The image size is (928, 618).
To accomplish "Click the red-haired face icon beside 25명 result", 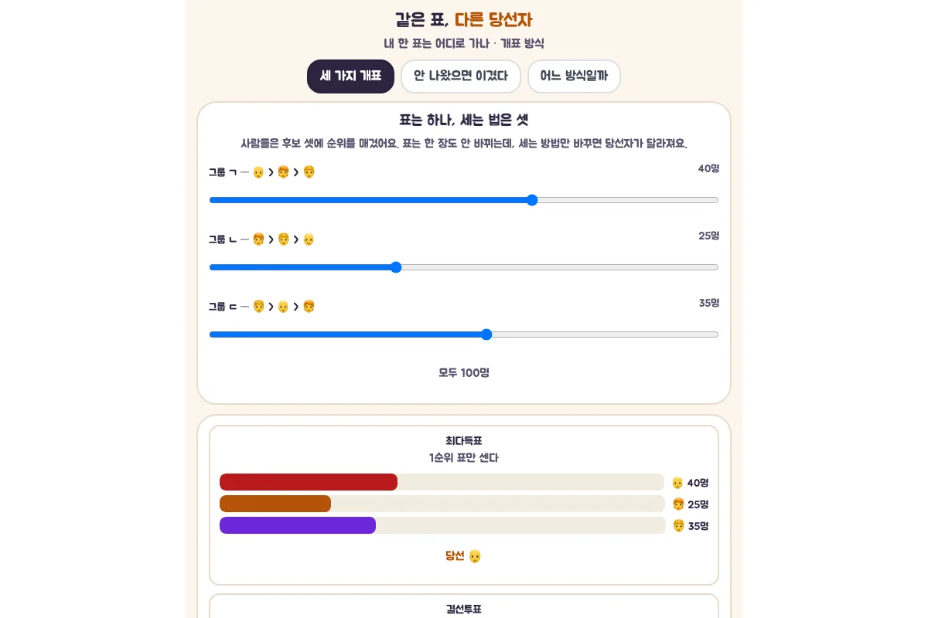I will click(x=678, y=504).
